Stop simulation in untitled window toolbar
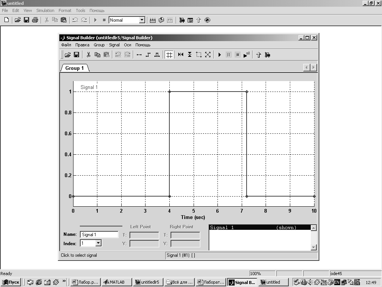The width and height of the screenshot is (382, 287). click(104, 20)
